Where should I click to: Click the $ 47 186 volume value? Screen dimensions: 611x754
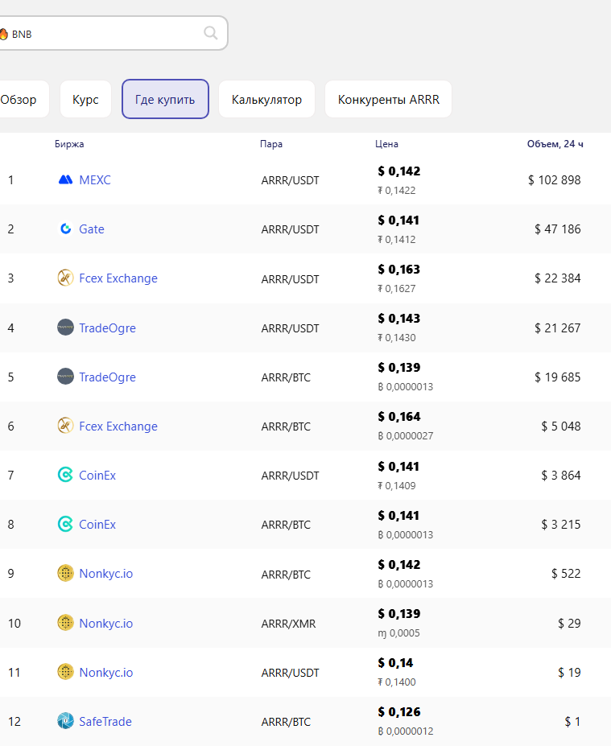point(558,229)
